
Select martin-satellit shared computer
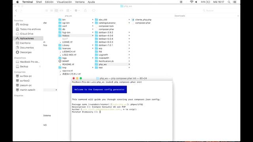(x=28, y=90)
